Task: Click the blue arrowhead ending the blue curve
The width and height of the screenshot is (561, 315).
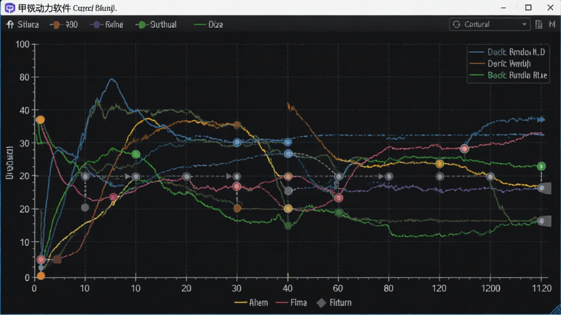Action: click(542, 119)
